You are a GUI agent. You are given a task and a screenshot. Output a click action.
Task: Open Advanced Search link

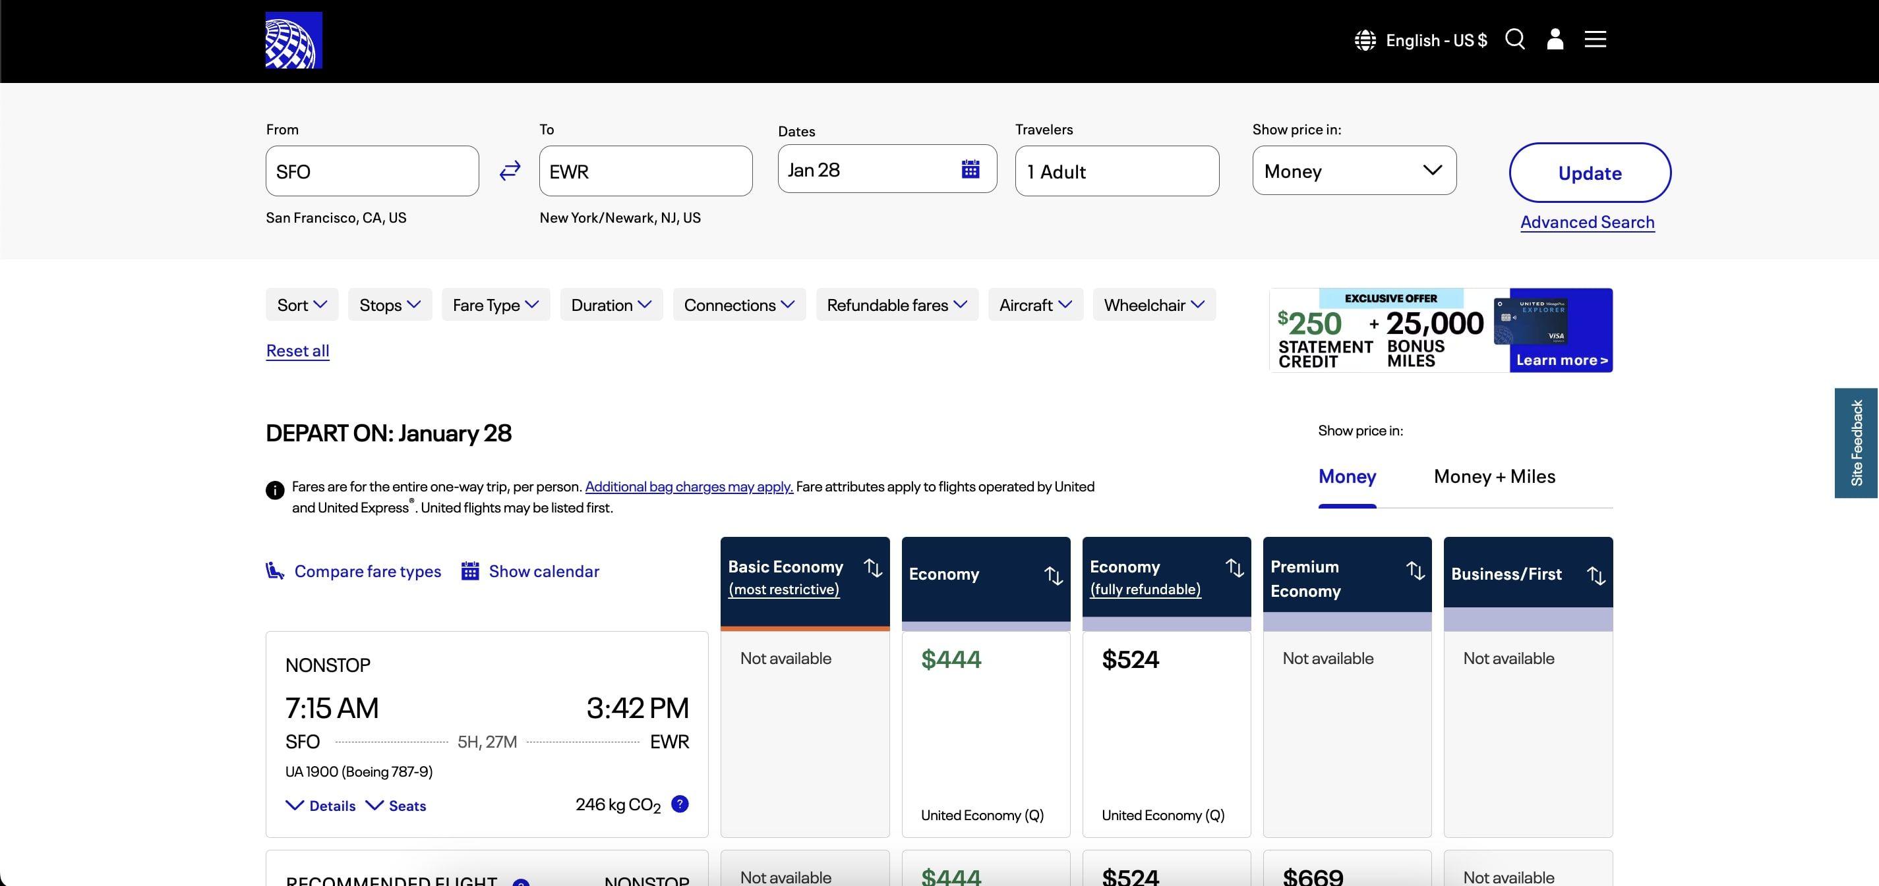(x=1587, y=222)
